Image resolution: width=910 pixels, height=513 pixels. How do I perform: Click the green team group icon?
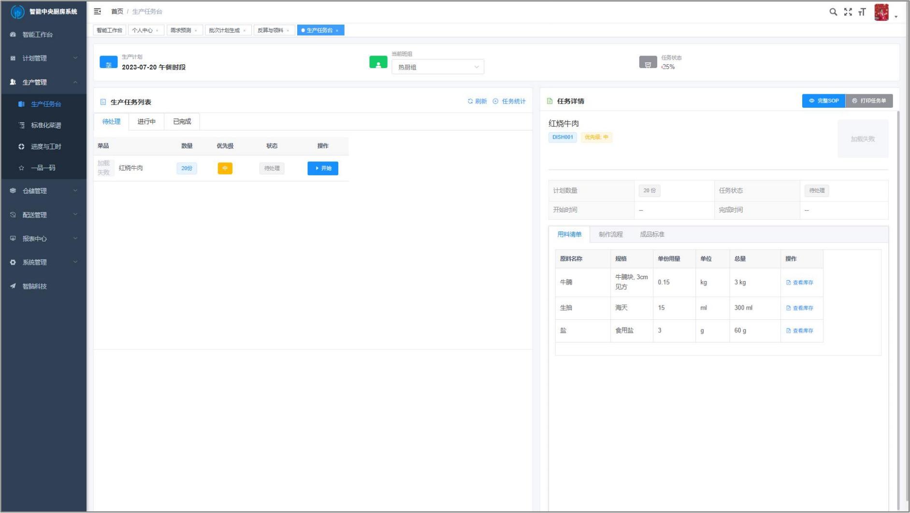(x=378, y=62)
